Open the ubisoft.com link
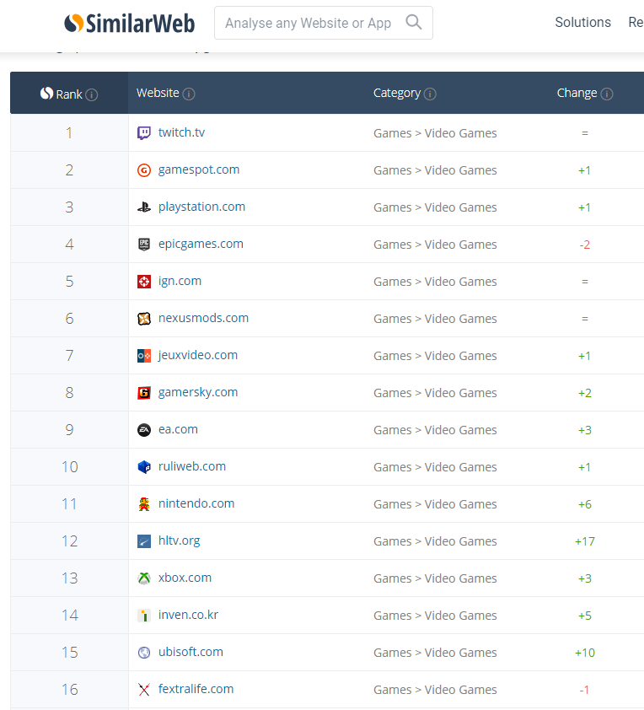Screen dimensions: 644x710 tap(191, 653)
